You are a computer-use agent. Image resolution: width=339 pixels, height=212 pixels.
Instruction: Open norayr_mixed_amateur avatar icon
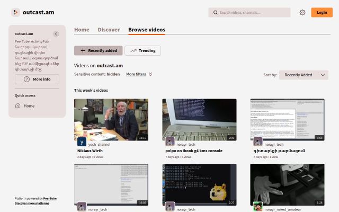click(258, 207)
